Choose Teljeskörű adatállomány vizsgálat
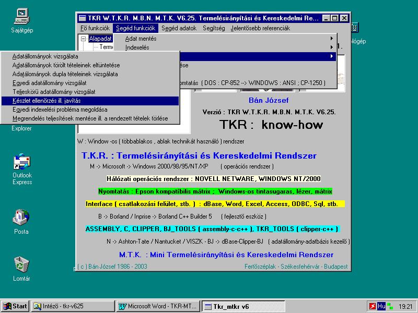Screen dimensions: 418x313 click(90, 92)
